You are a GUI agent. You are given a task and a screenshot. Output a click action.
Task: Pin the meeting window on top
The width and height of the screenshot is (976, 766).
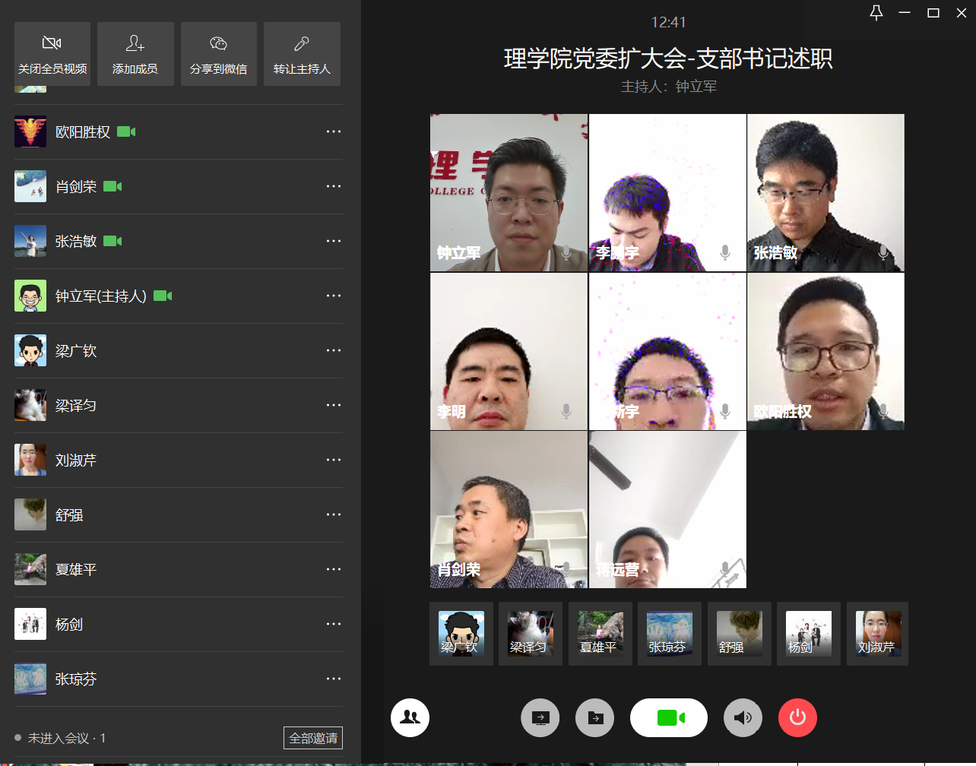(x=876, y=13)
